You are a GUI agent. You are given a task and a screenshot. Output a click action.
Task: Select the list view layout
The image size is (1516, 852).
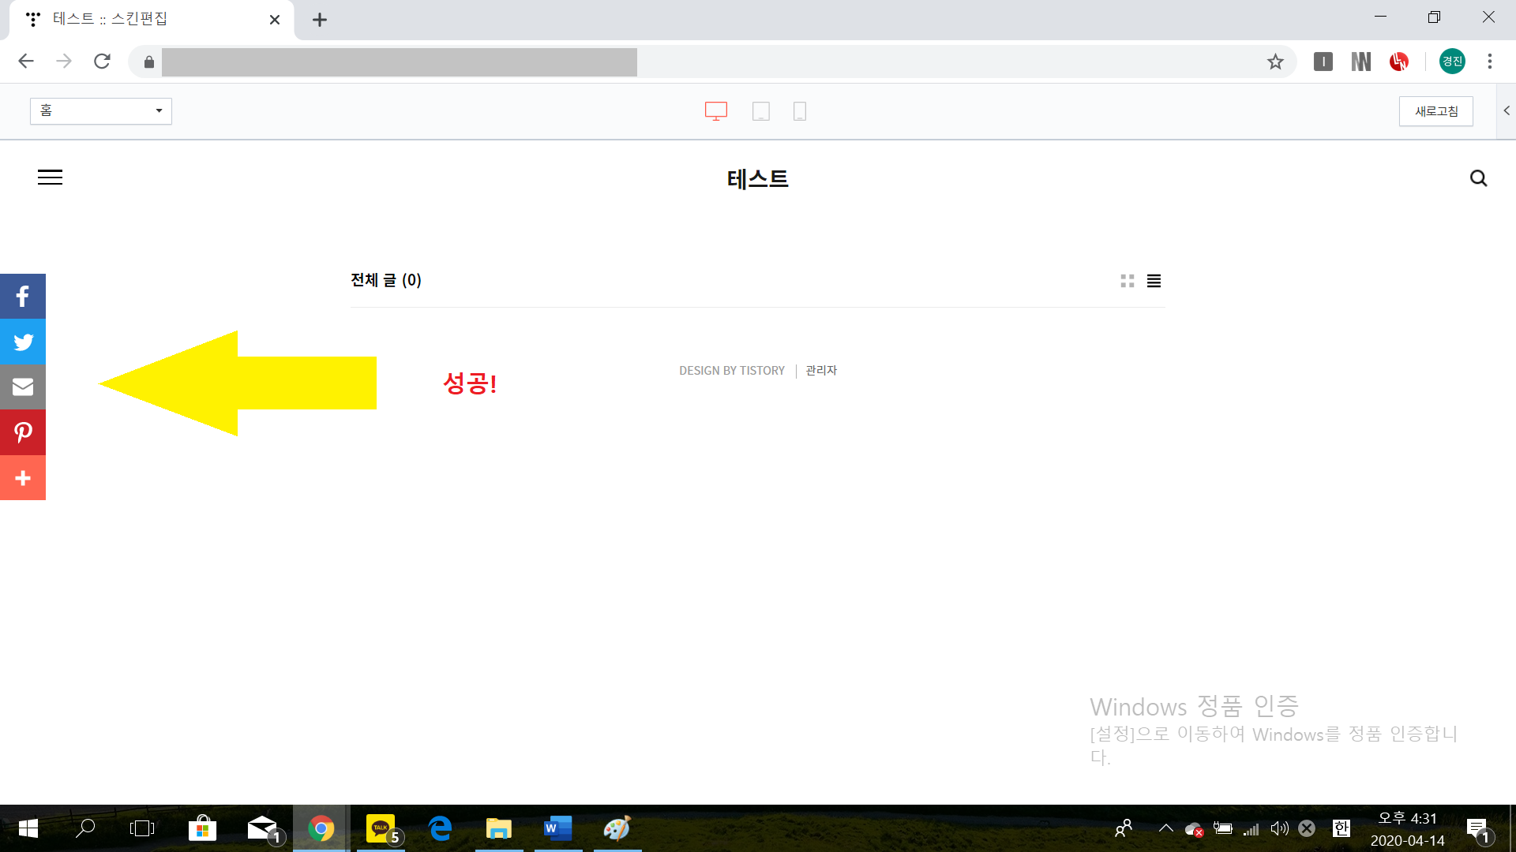click(x=1154, y=281)
